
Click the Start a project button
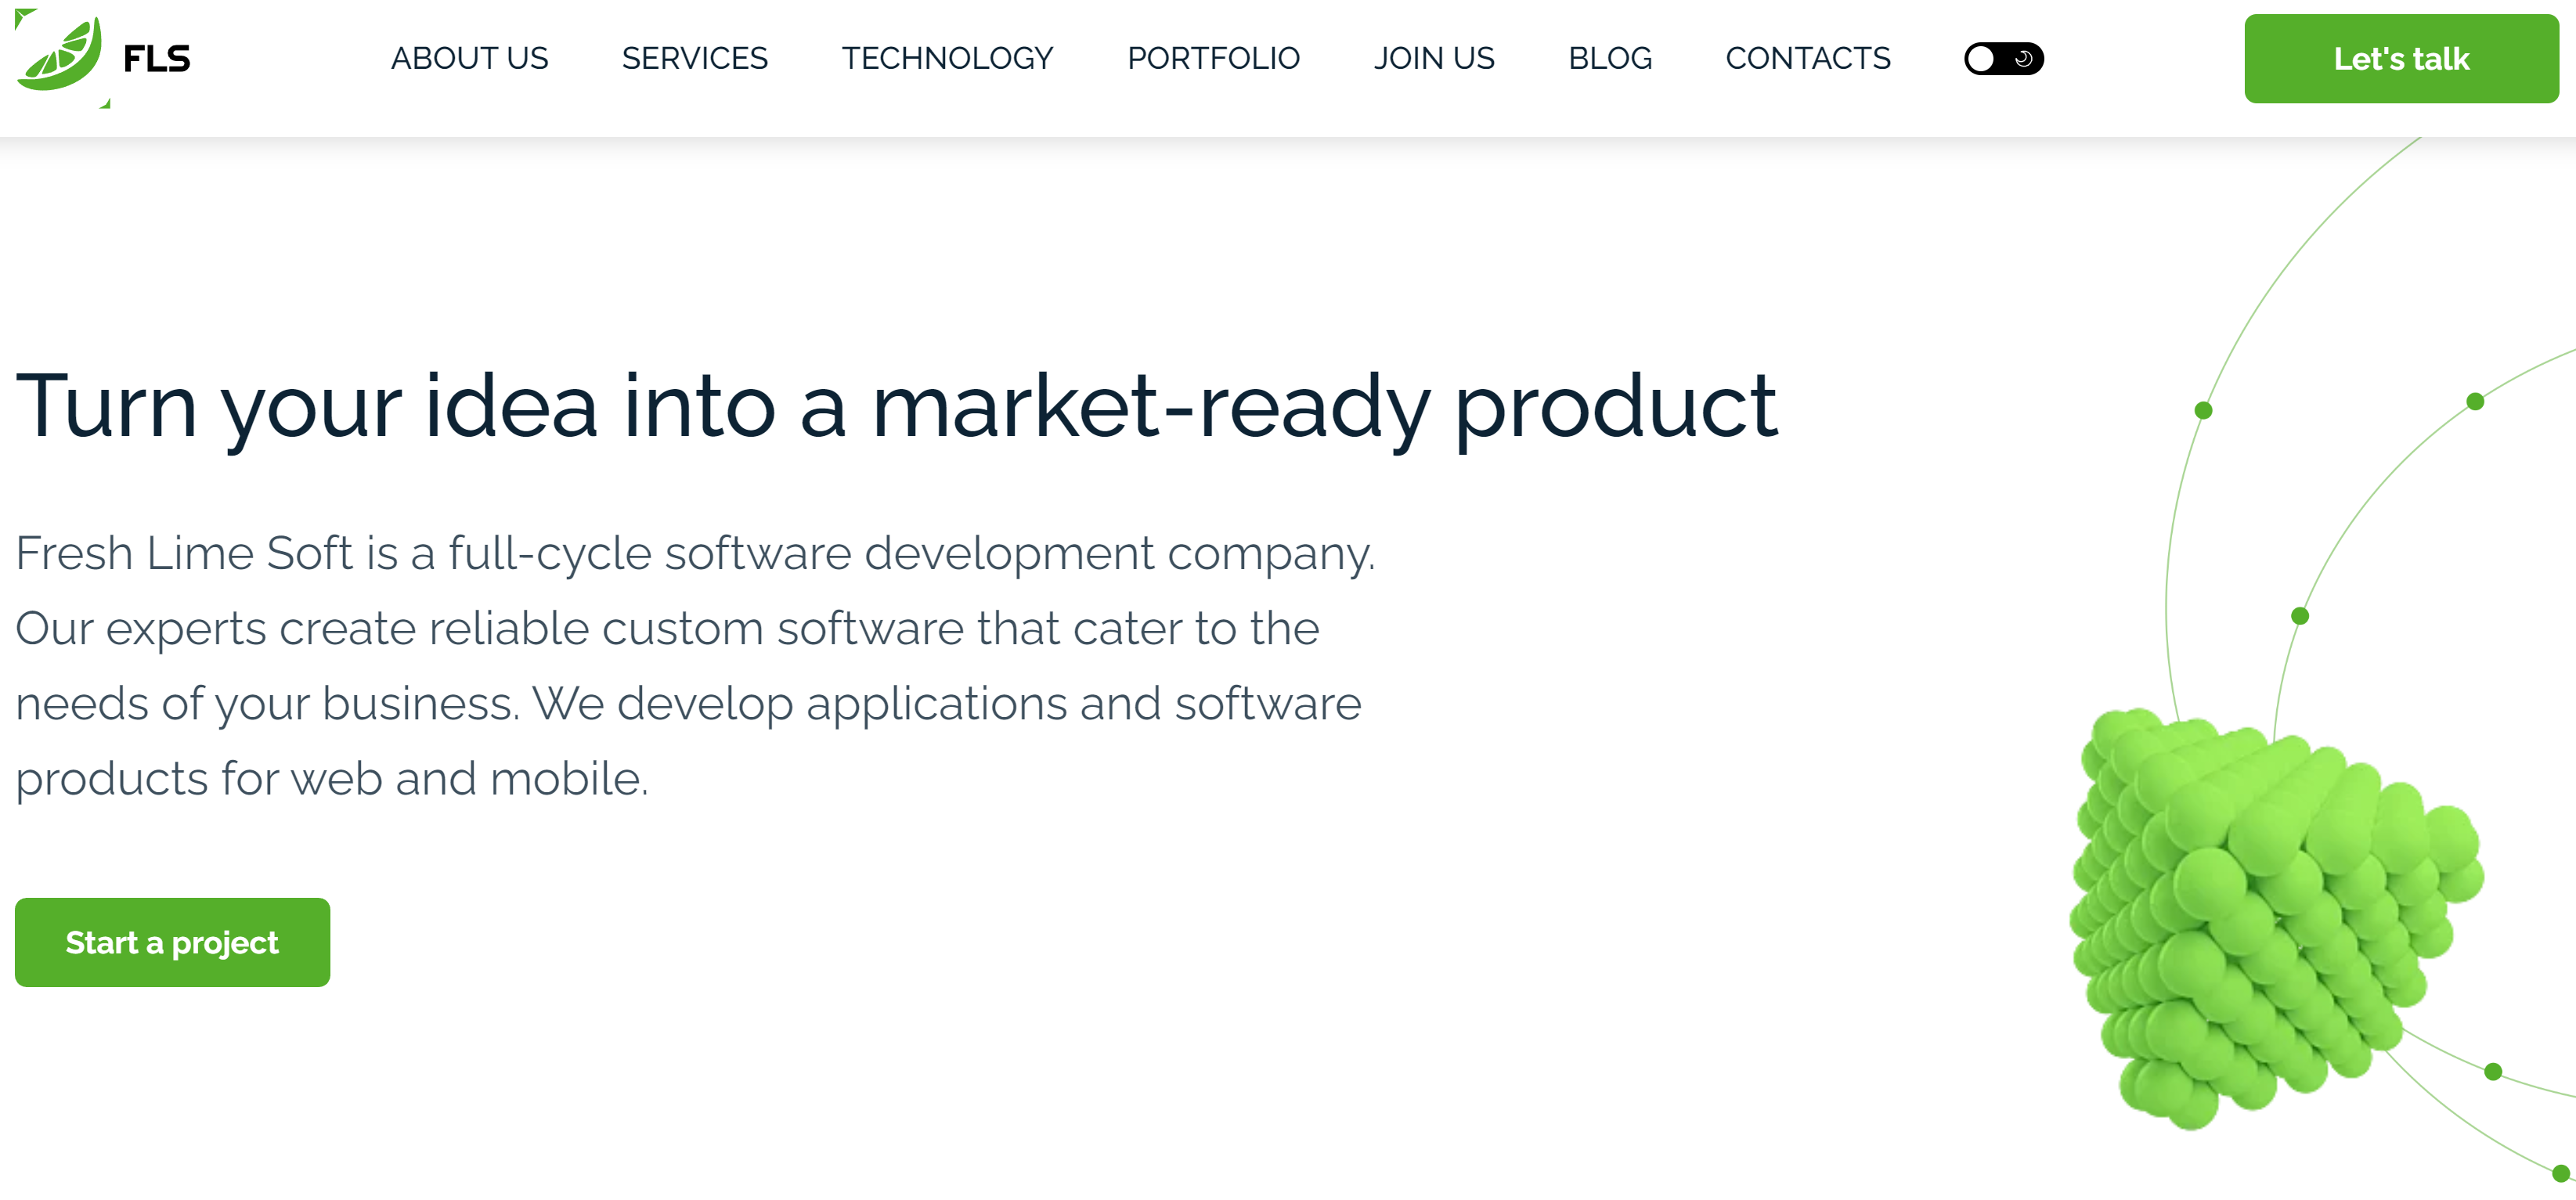pos(172,942)
